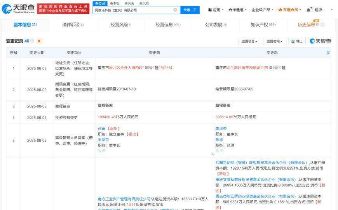This screenshot has width=338, height=210.
Task: Switch to the 查公司 search tab
Action: (100, 3)
